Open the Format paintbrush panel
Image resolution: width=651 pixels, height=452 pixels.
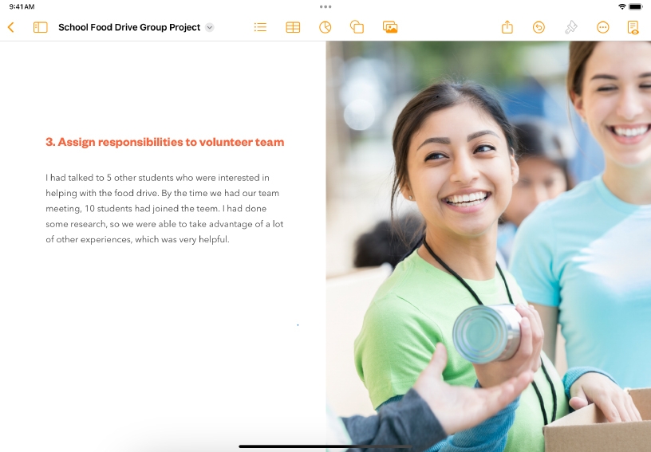tap(570, 27)
